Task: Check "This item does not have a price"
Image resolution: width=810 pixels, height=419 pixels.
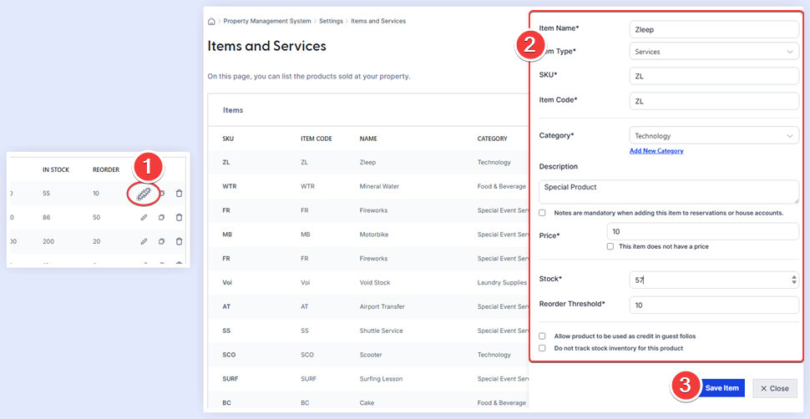Action: [610, 246]
